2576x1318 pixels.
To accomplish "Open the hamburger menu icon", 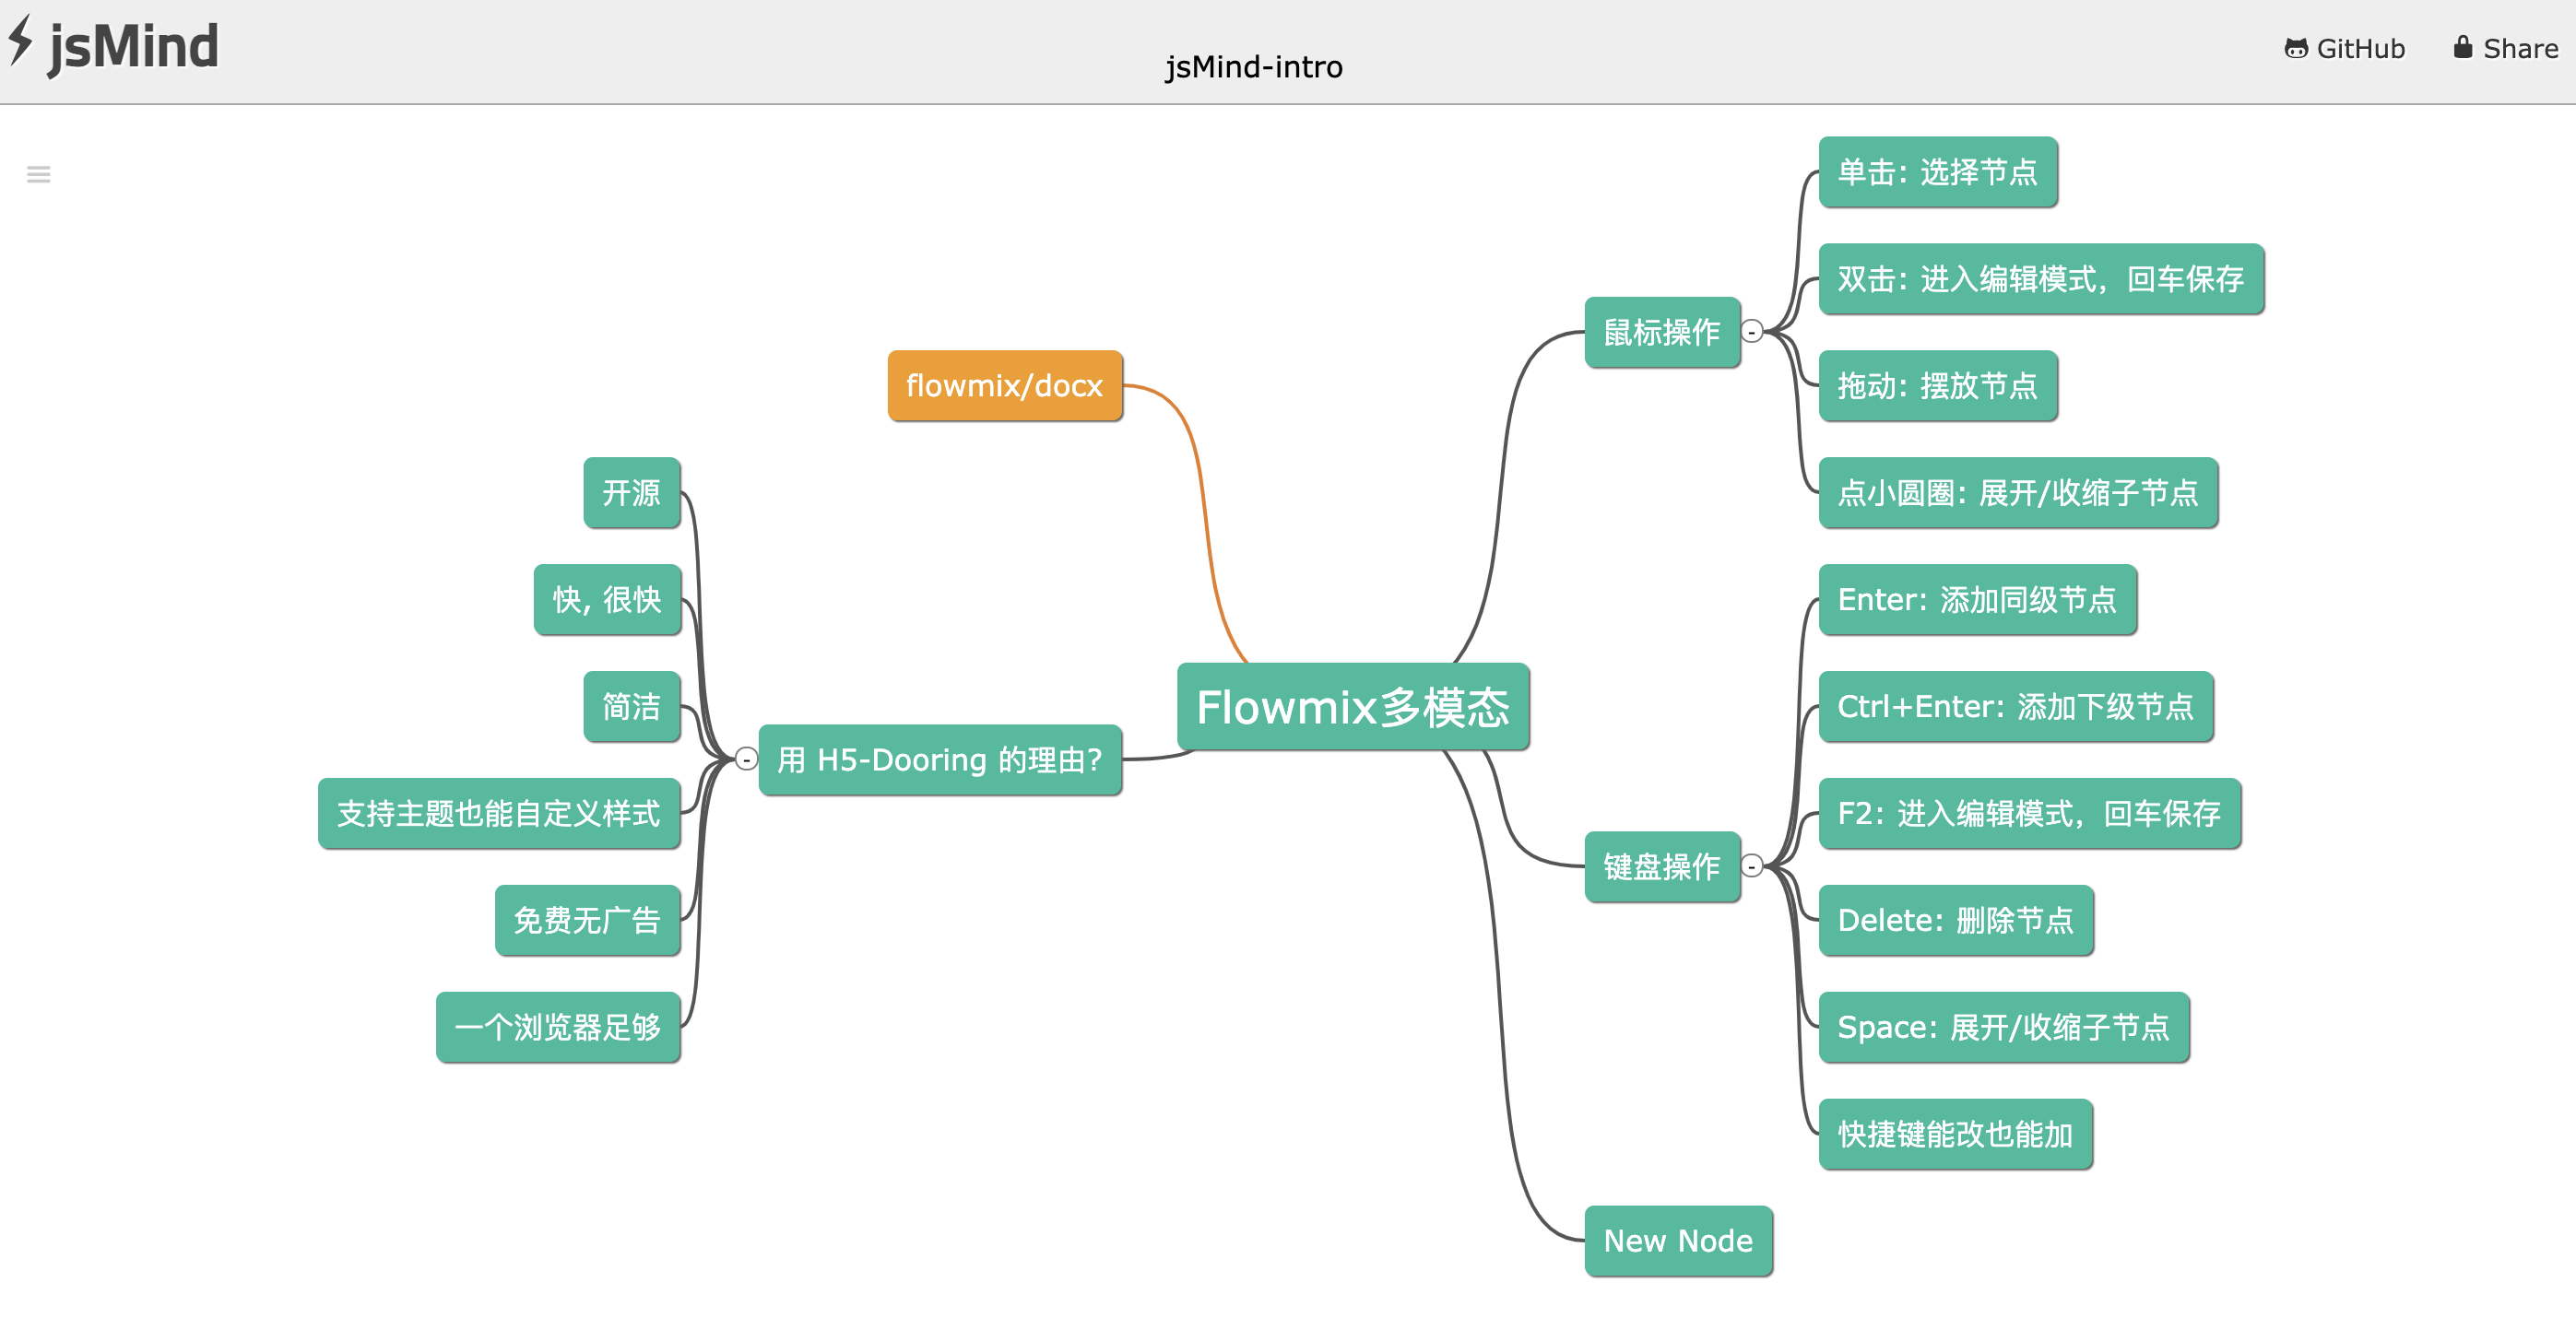I will [x=38, y=175].
